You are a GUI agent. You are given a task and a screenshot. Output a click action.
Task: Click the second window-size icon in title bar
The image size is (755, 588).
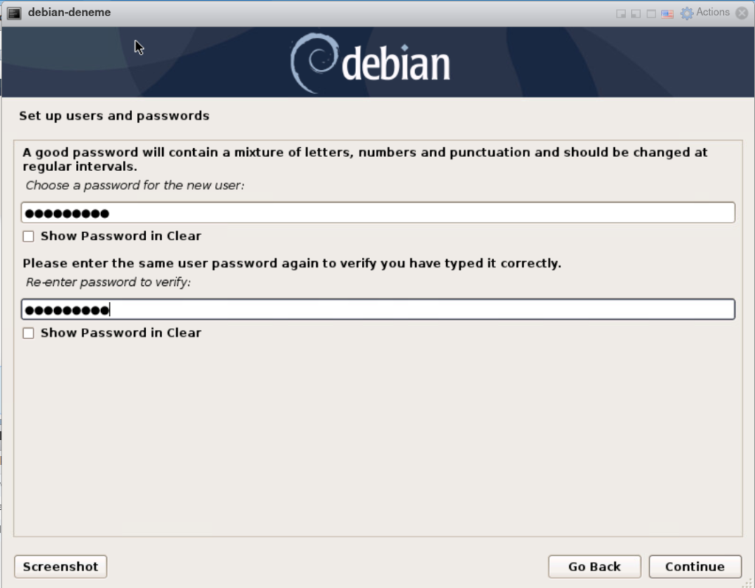636,14
